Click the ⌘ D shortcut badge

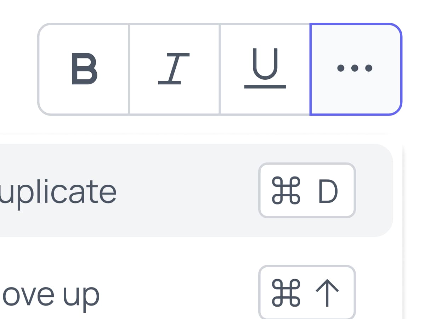coord(307,190)
